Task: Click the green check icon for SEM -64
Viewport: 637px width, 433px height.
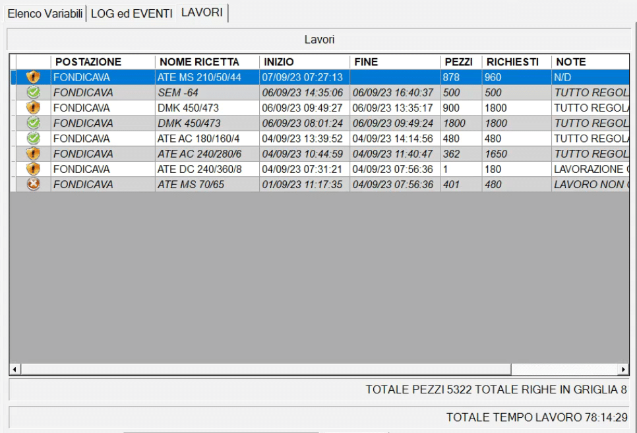Action: click(33, 92)
